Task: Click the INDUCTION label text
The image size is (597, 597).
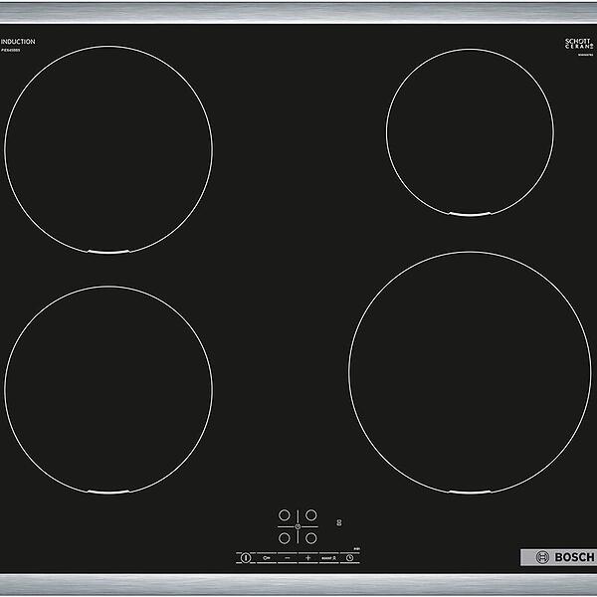Action: (18, 42)
